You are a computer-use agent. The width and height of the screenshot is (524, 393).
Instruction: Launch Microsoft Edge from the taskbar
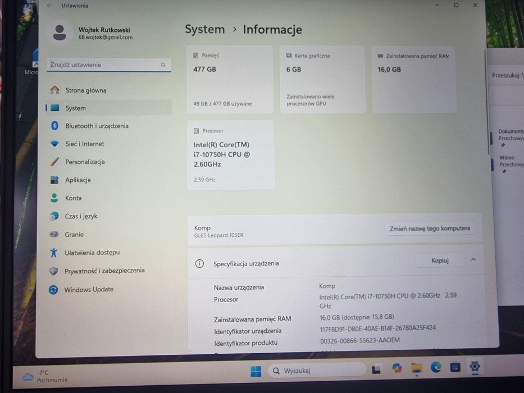coord(436,367)
